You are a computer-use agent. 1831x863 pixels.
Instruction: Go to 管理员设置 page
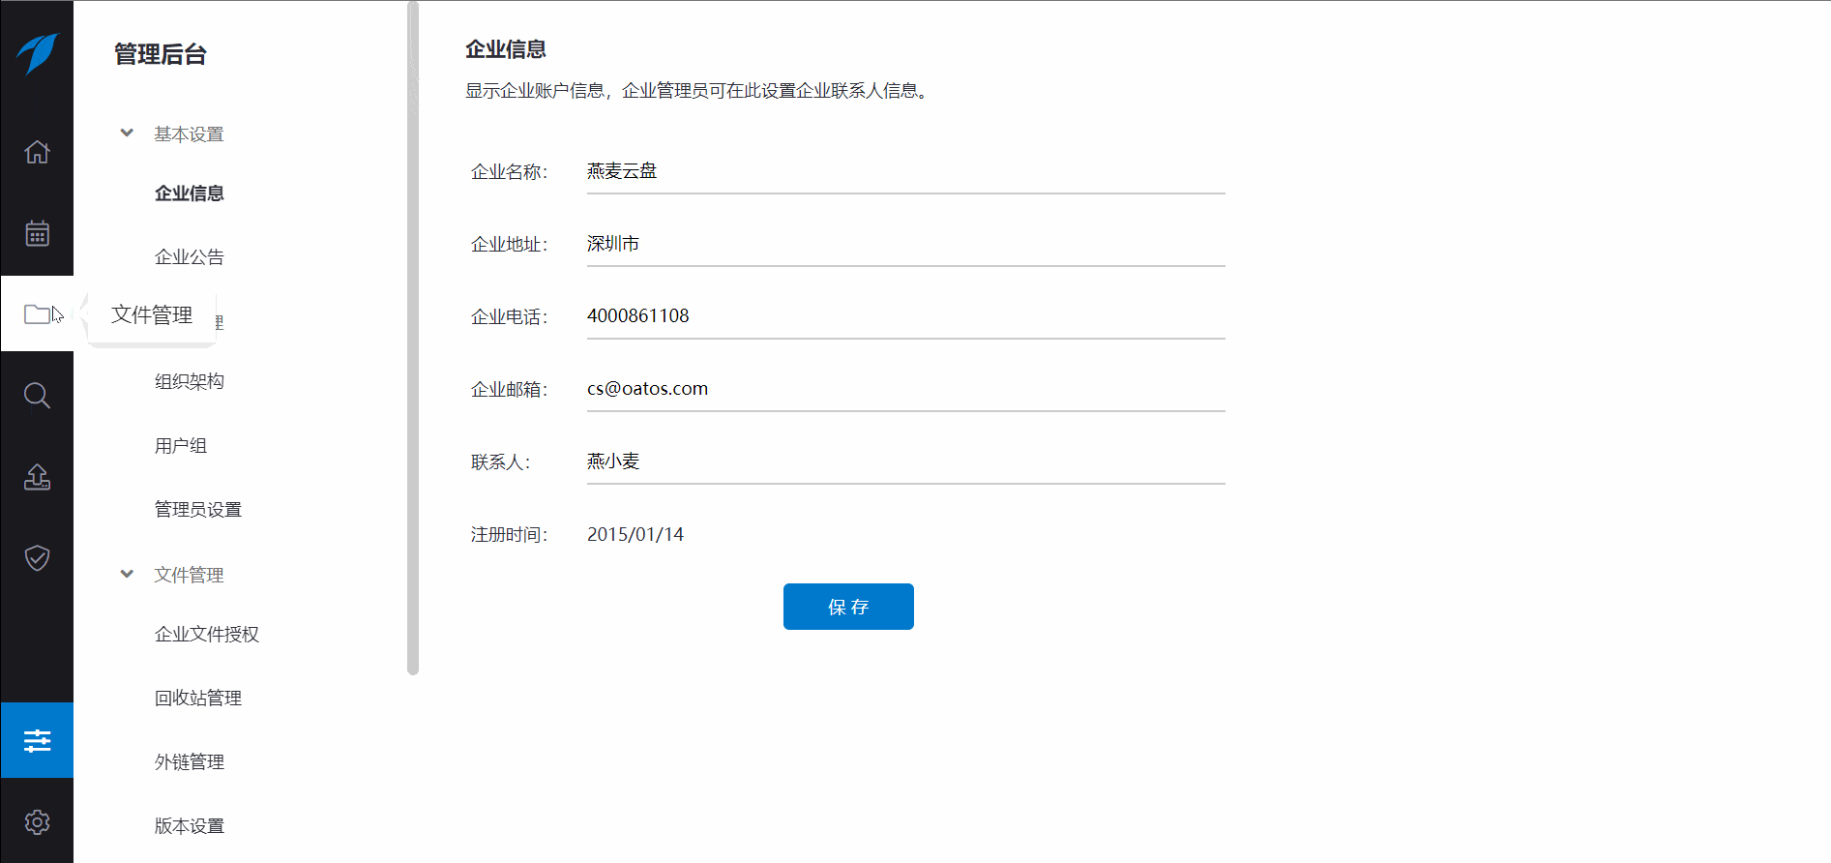coord(198,510)
